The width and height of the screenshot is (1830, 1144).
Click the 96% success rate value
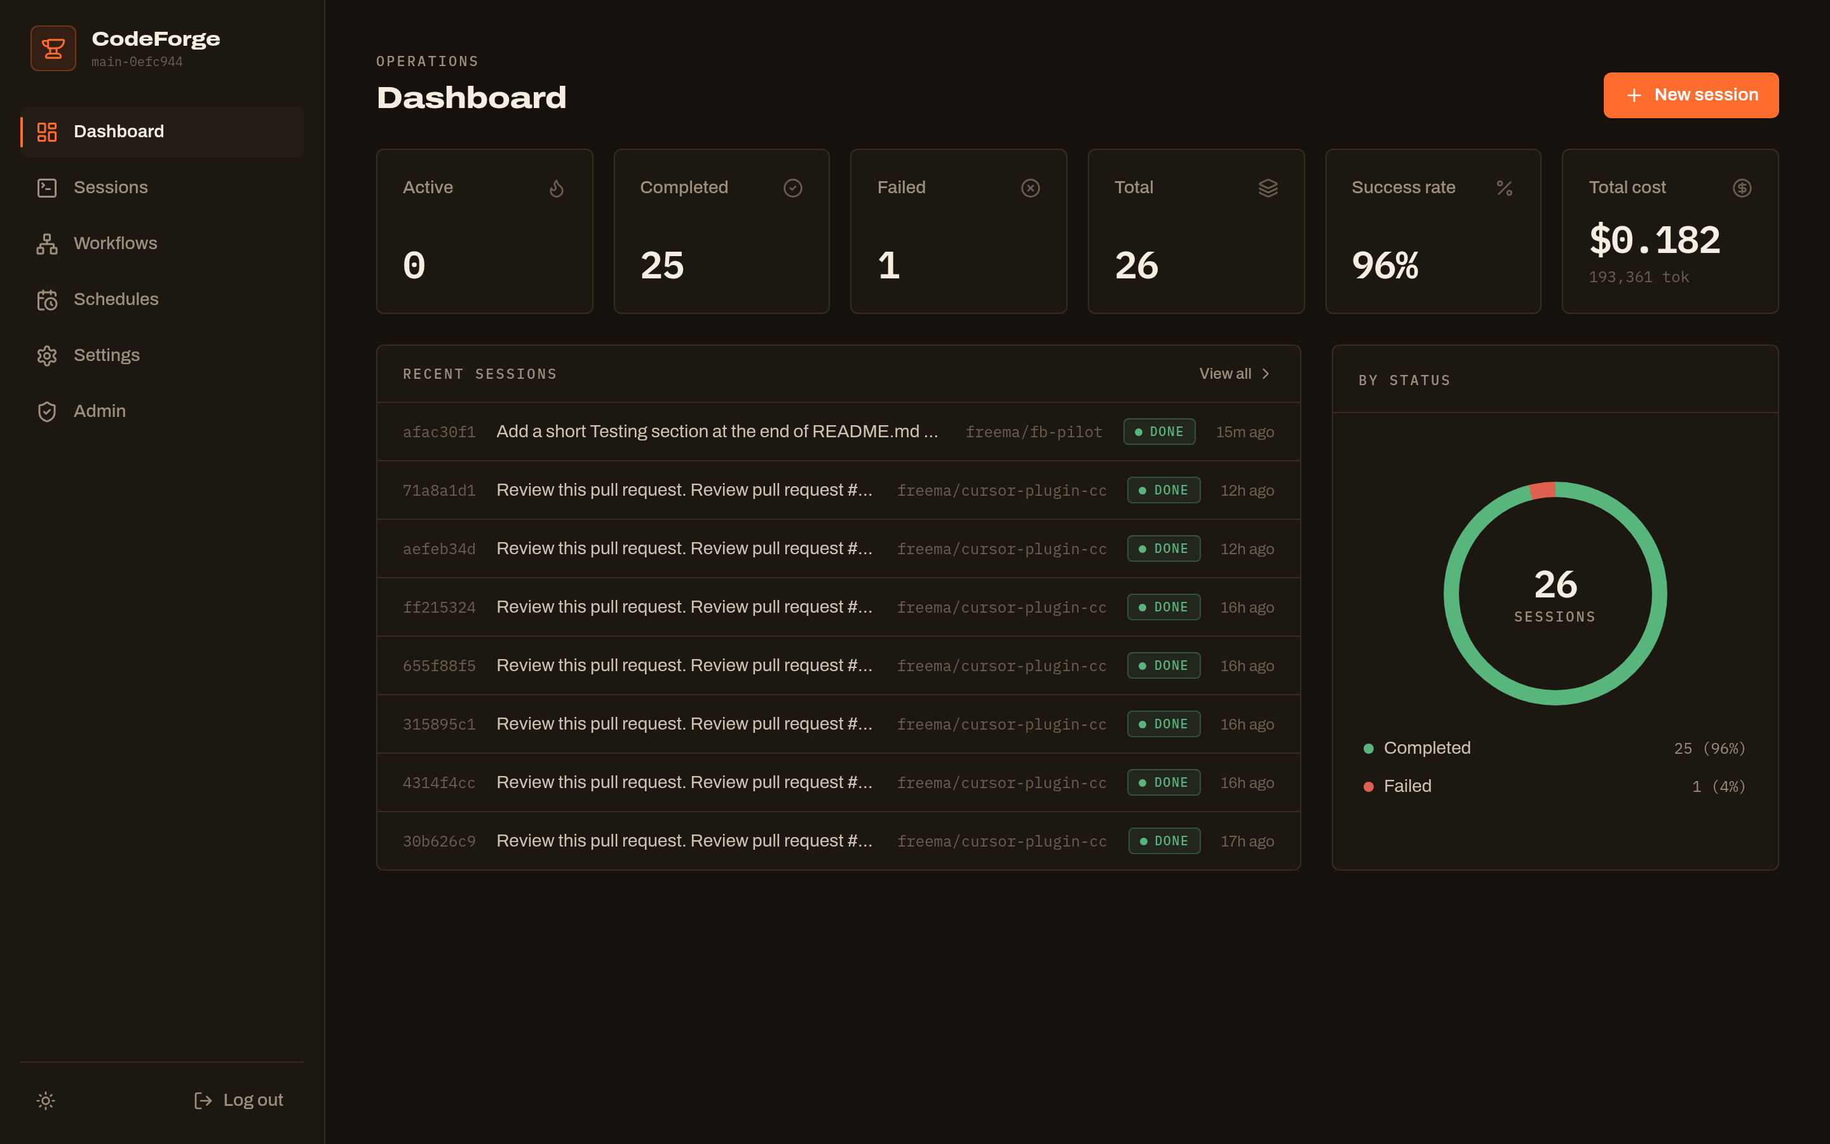tap(1385, 266)
